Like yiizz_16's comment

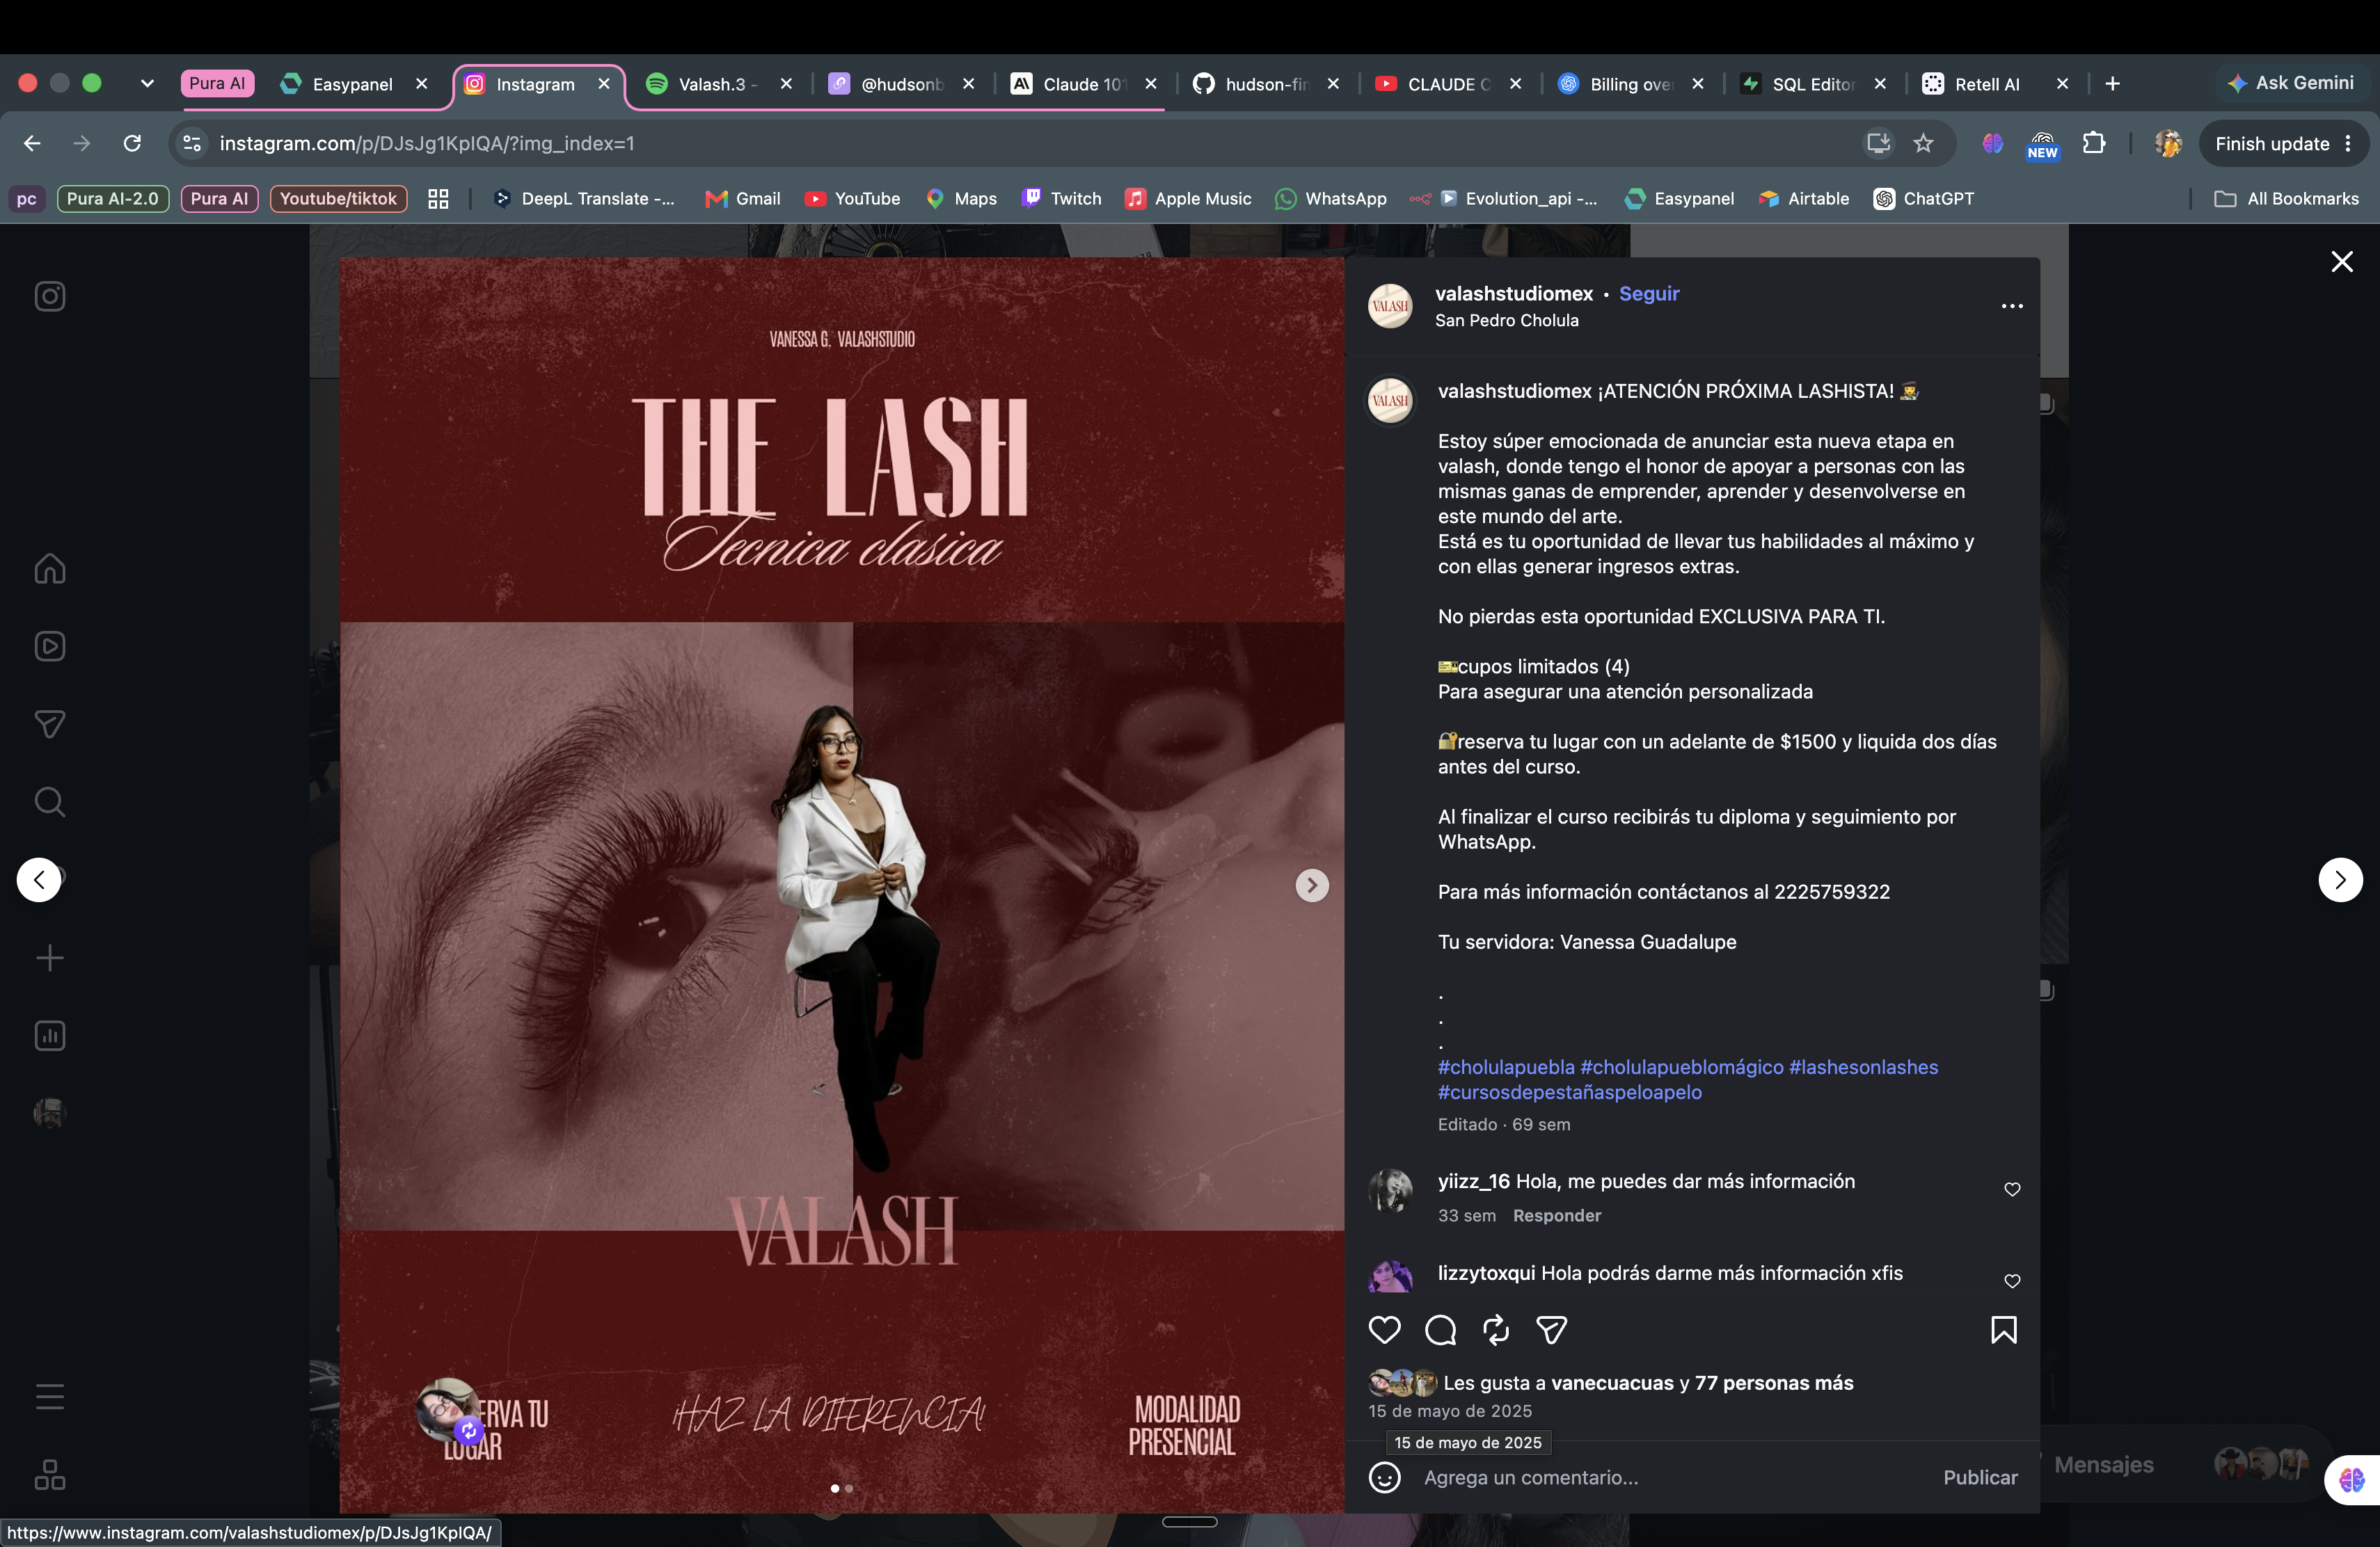click(2012, 1189)
